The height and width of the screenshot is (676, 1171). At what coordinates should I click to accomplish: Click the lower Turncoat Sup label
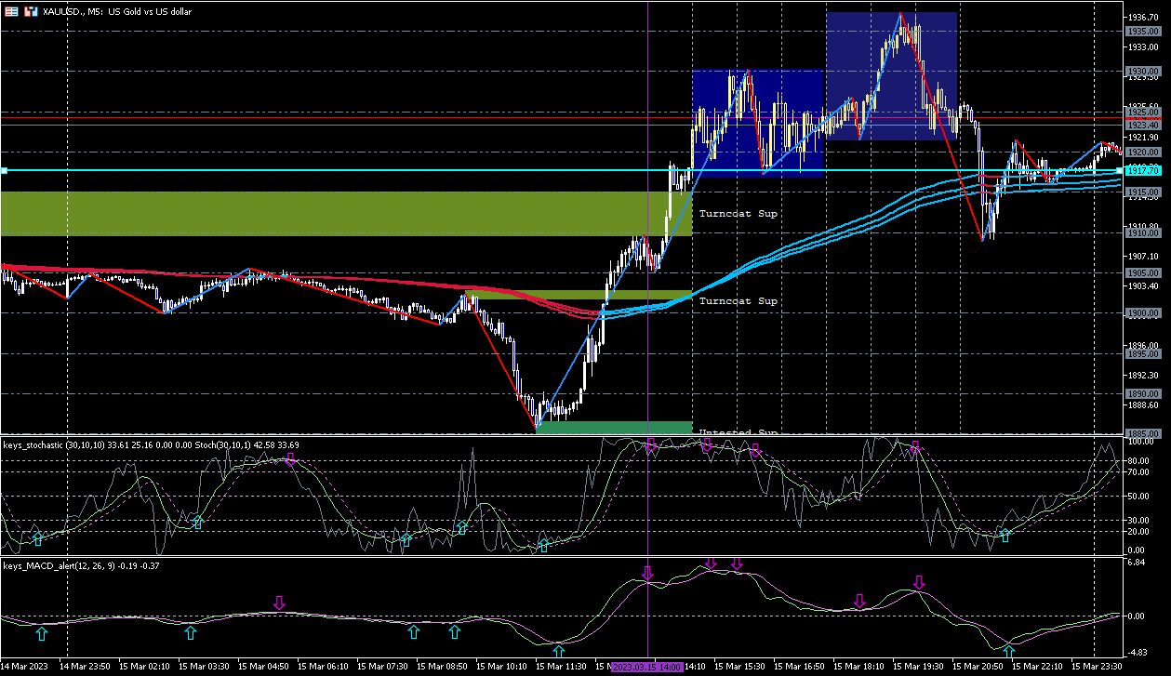[x=738, y=301]
